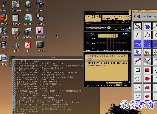The height and width of the screenshot is (114, 157).
Task: Launch VNCviewer from the desktop
Action: point(40,32)
